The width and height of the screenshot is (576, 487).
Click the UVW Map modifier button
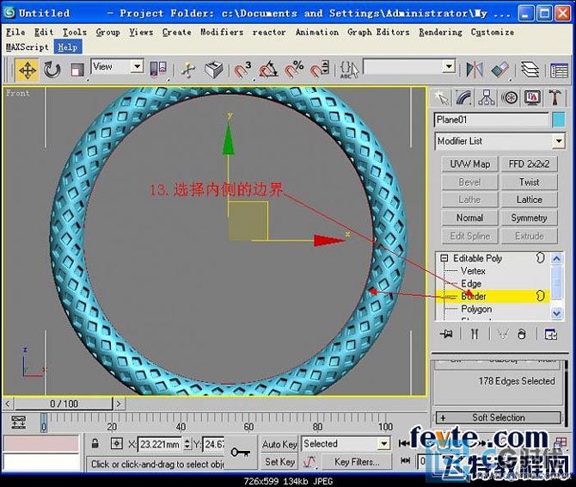(470, 164)
